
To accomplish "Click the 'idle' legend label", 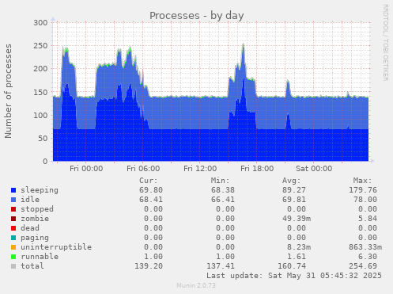I will click(x=30, y=200).
